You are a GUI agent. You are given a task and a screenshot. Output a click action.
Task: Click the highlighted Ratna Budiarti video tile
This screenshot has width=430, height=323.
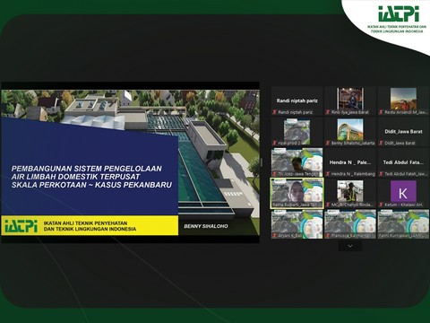[x=297, y=193]
